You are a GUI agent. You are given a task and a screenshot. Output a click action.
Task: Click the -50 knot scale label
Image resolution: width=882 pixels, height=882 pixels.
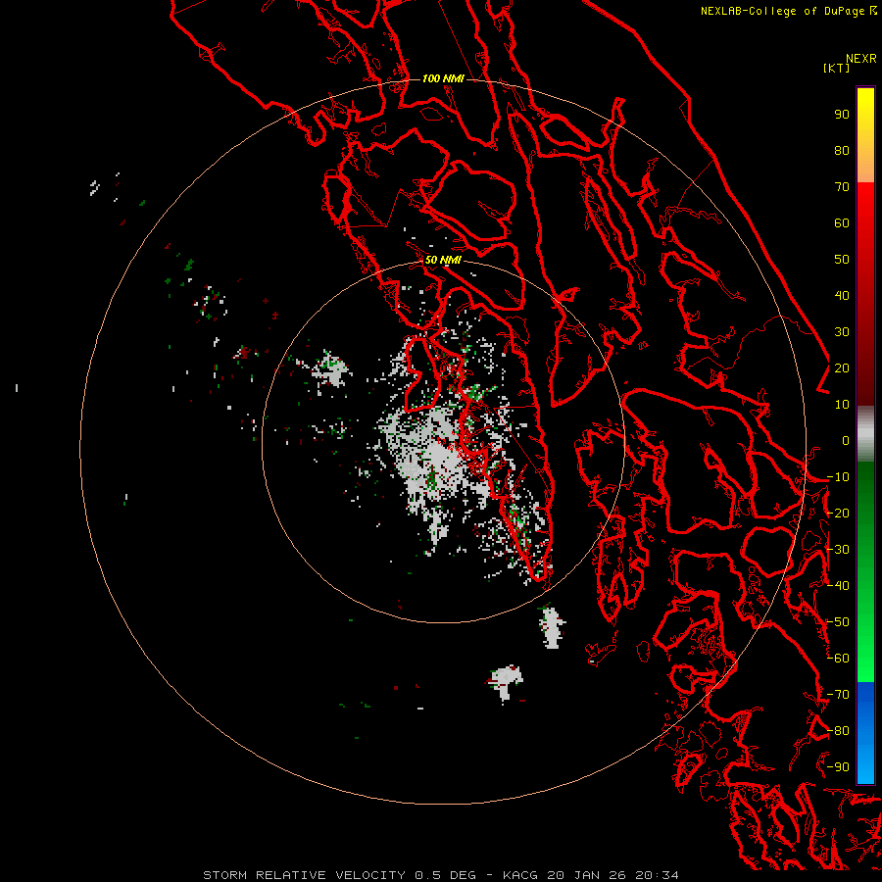[838, 622]
